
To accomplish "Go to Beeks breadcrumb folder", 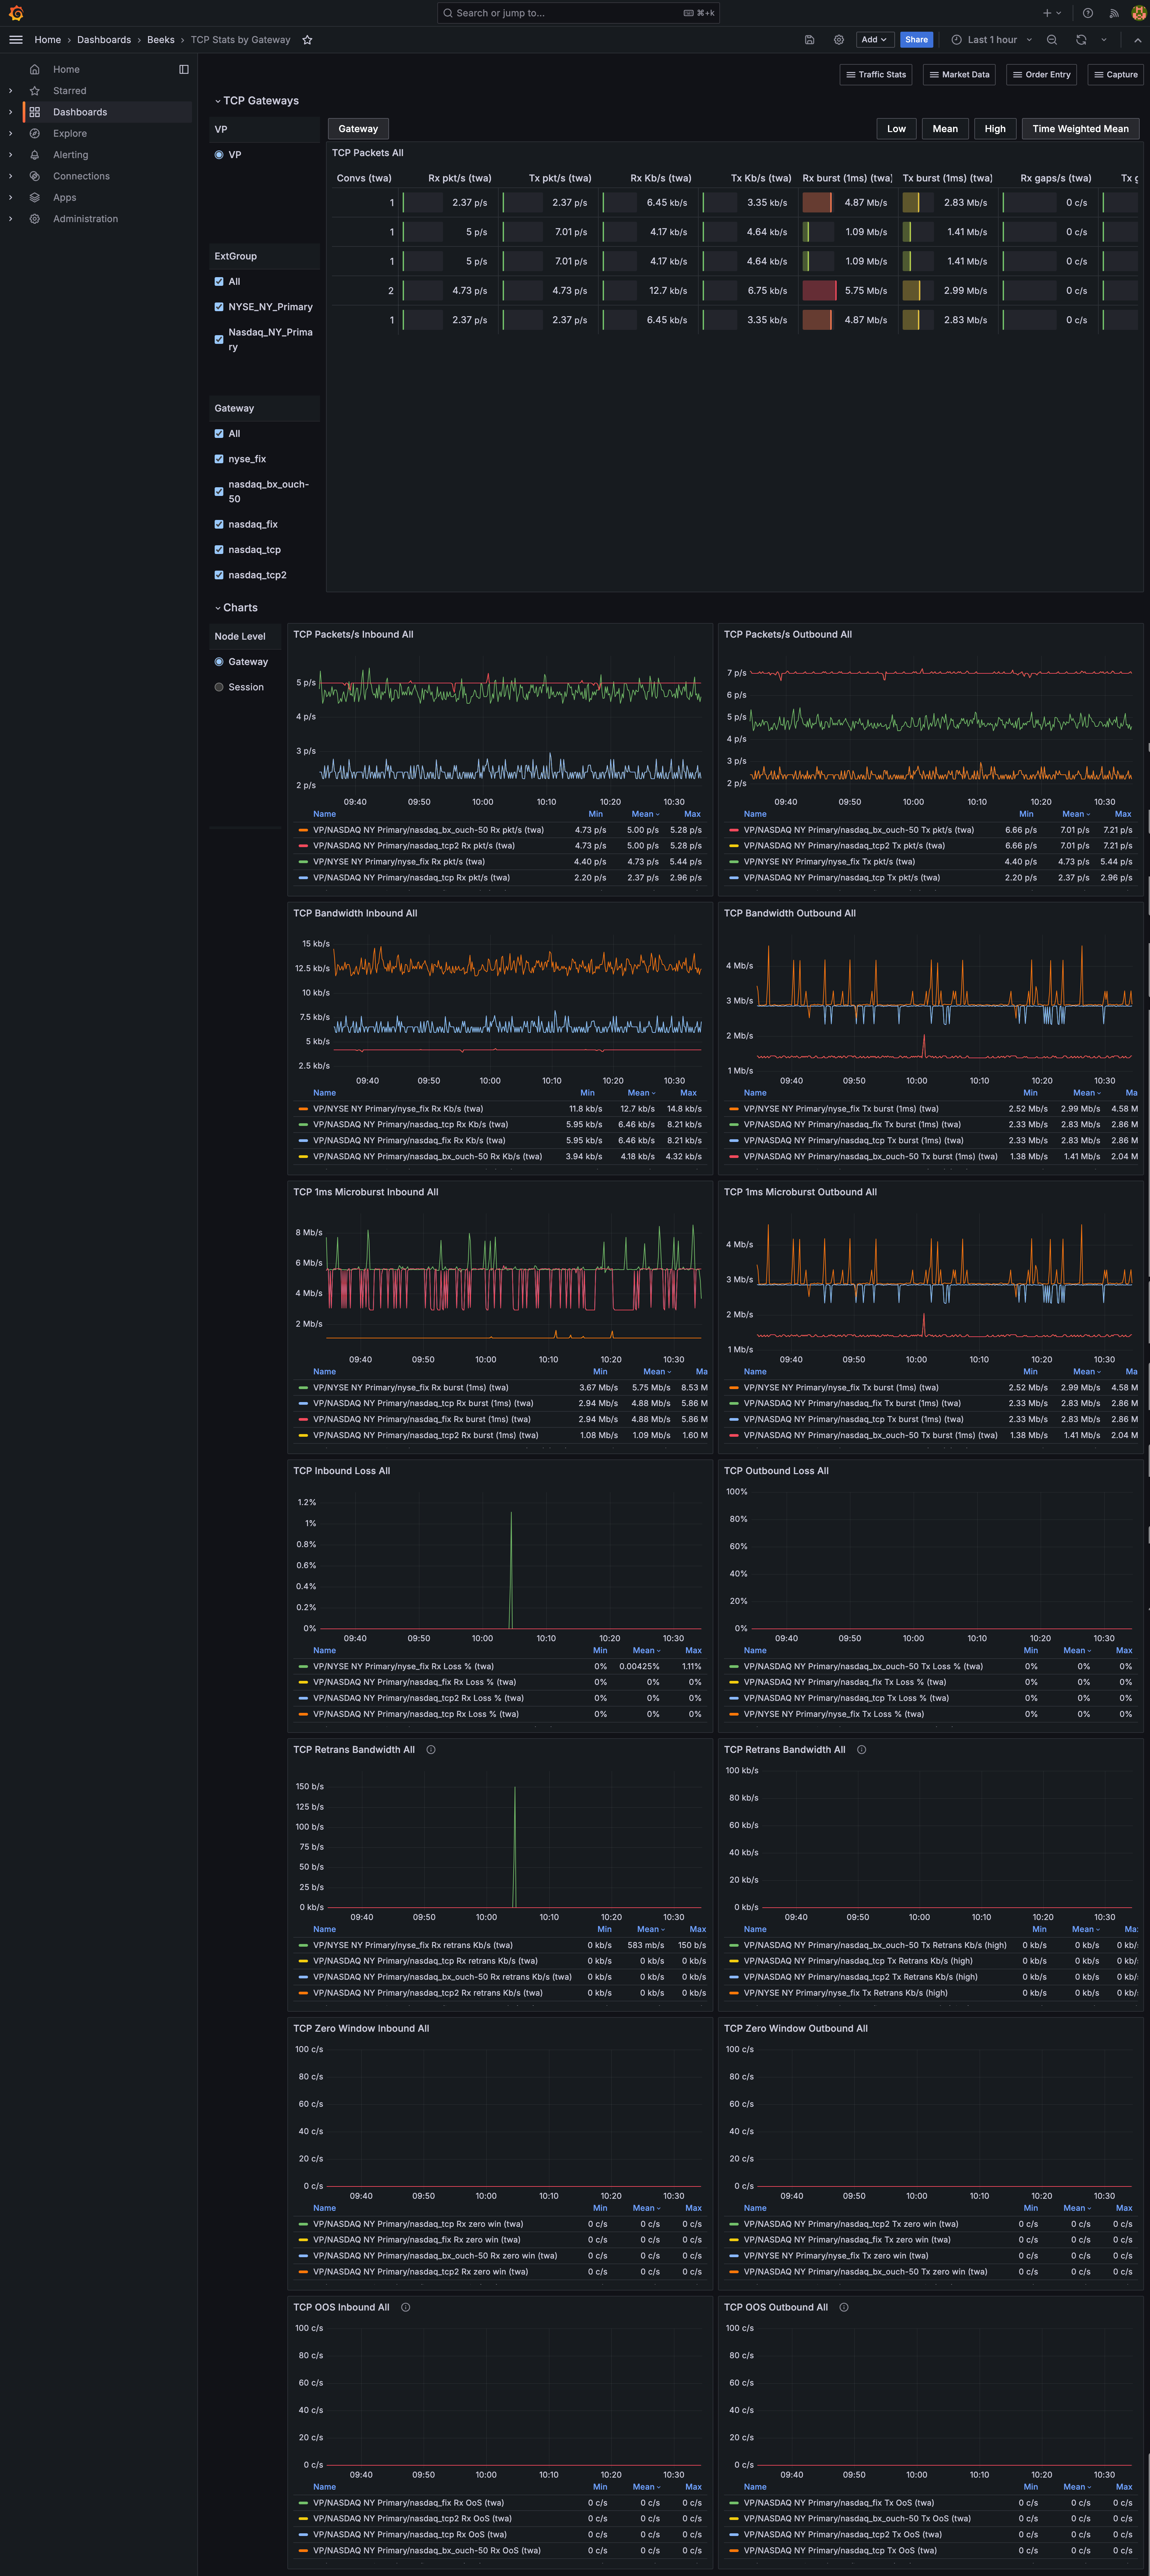I will (x=161, y=40).
